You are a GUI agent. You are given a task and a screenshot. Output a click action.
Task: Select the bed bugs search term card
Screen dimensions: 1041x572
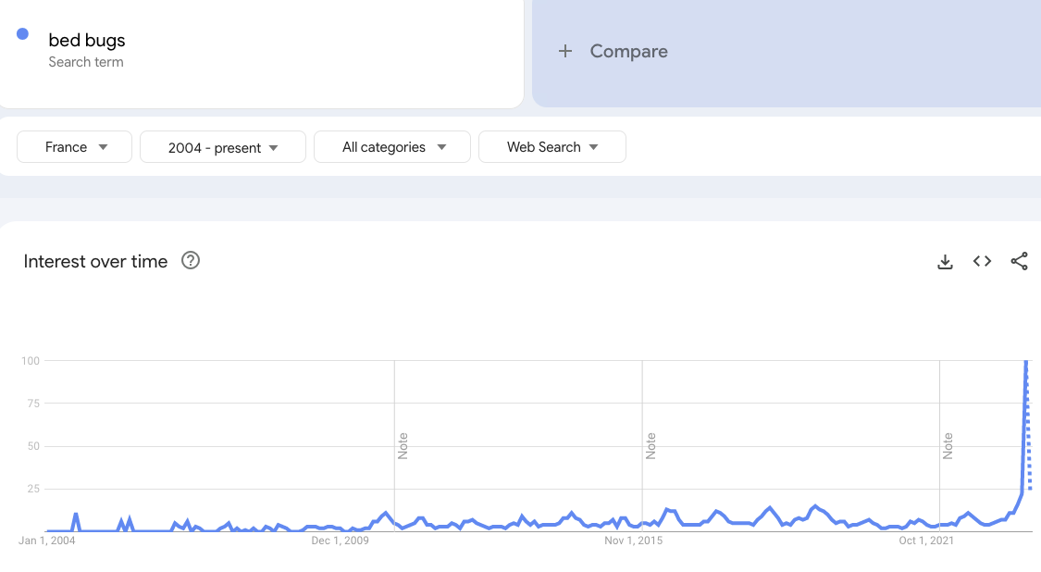click(x=262, y=51)
